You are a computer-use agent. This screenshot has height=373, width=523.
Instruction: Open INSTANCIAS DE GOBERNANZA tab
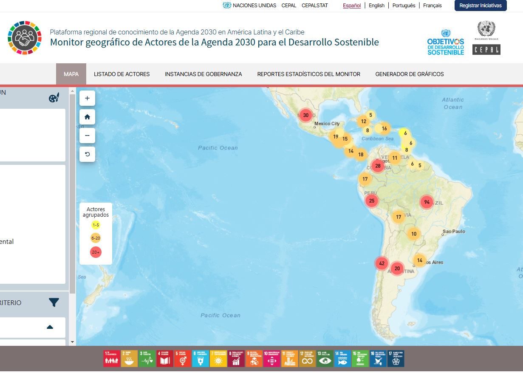point(204,74)
